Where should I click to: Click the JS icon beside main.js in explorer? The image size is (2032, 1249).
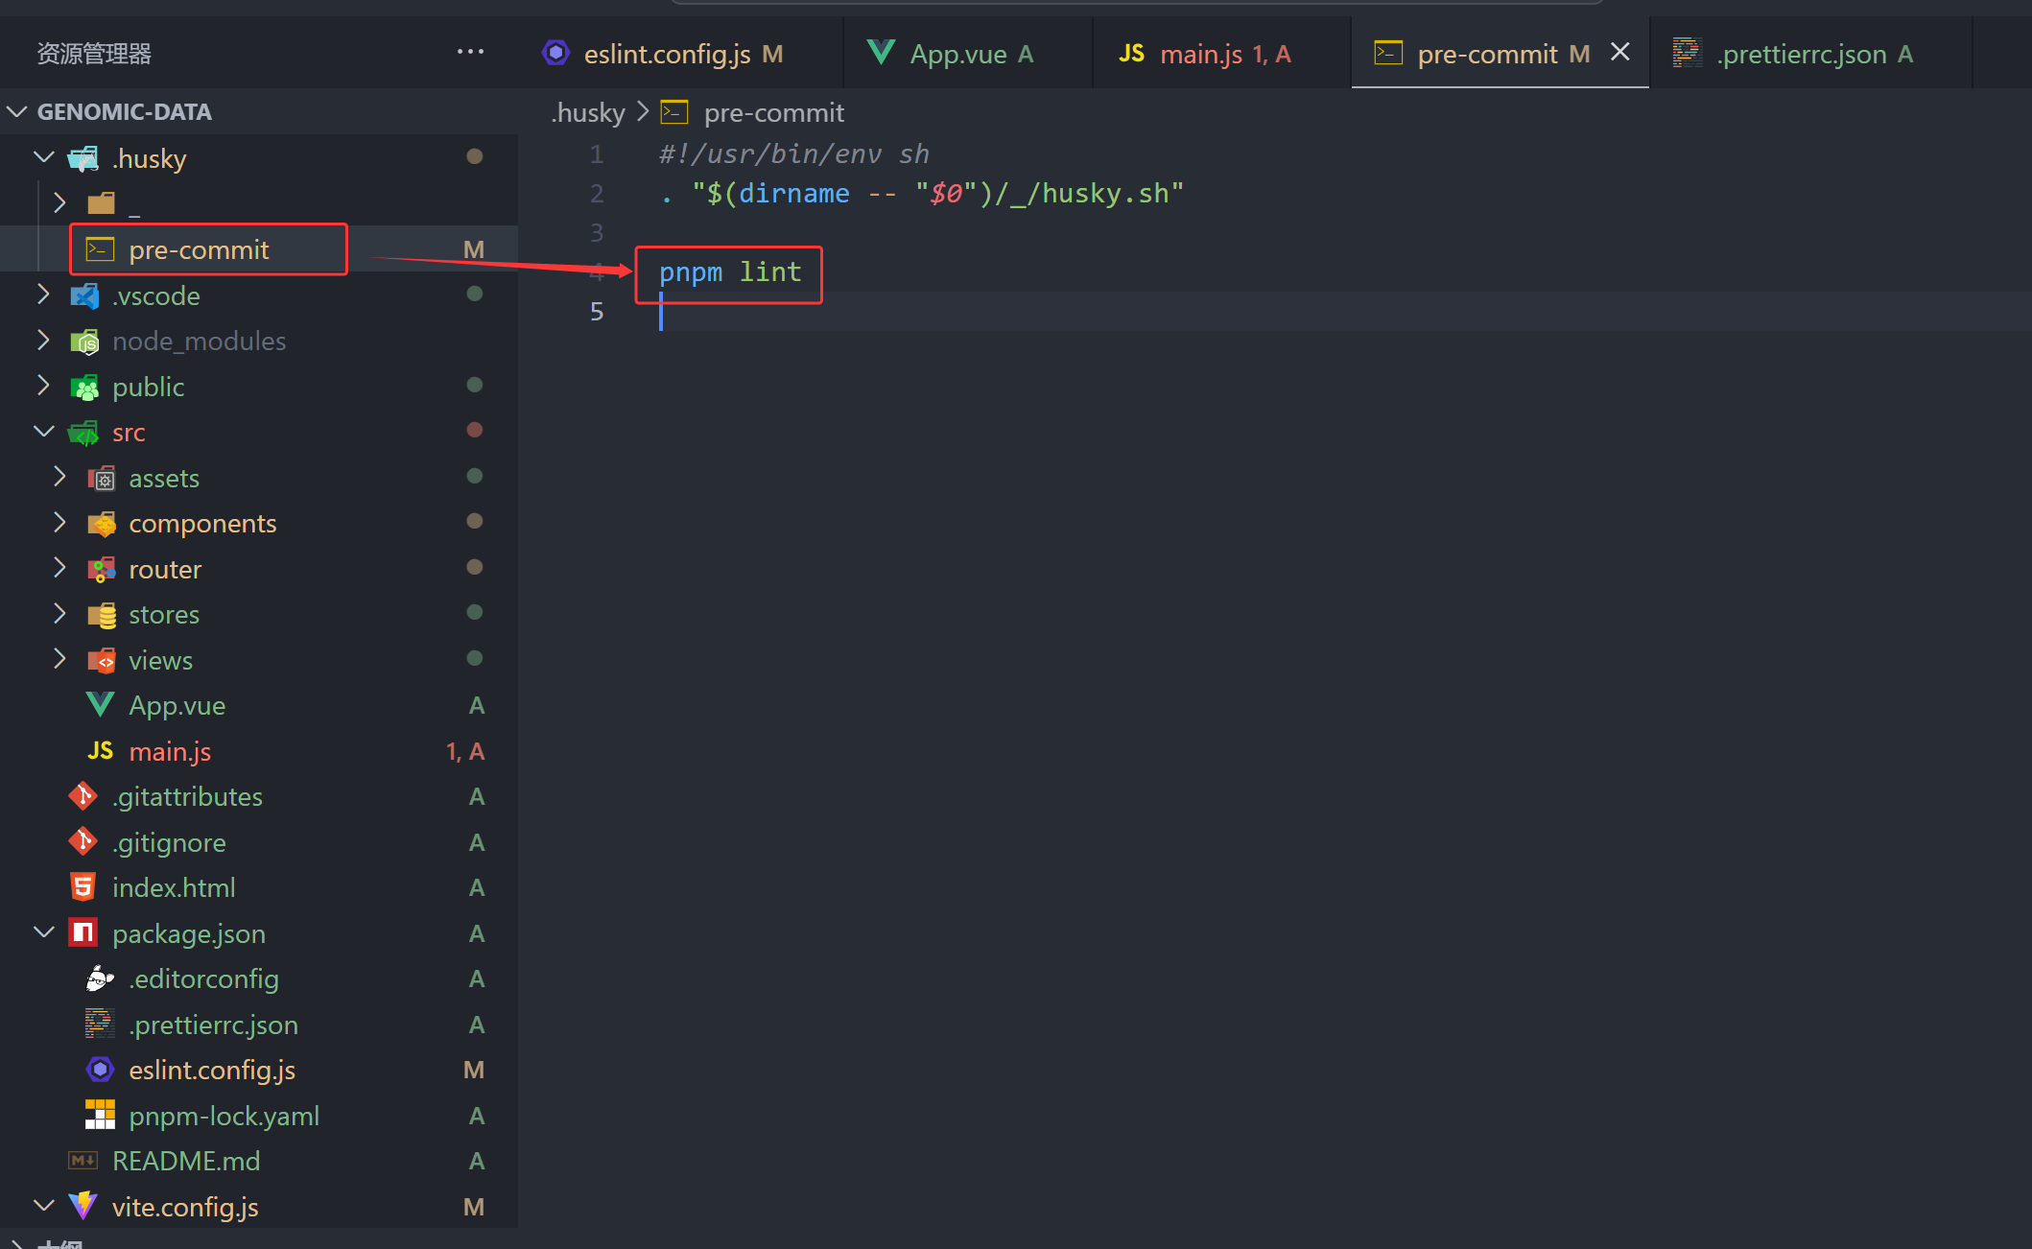coord(100,751)
